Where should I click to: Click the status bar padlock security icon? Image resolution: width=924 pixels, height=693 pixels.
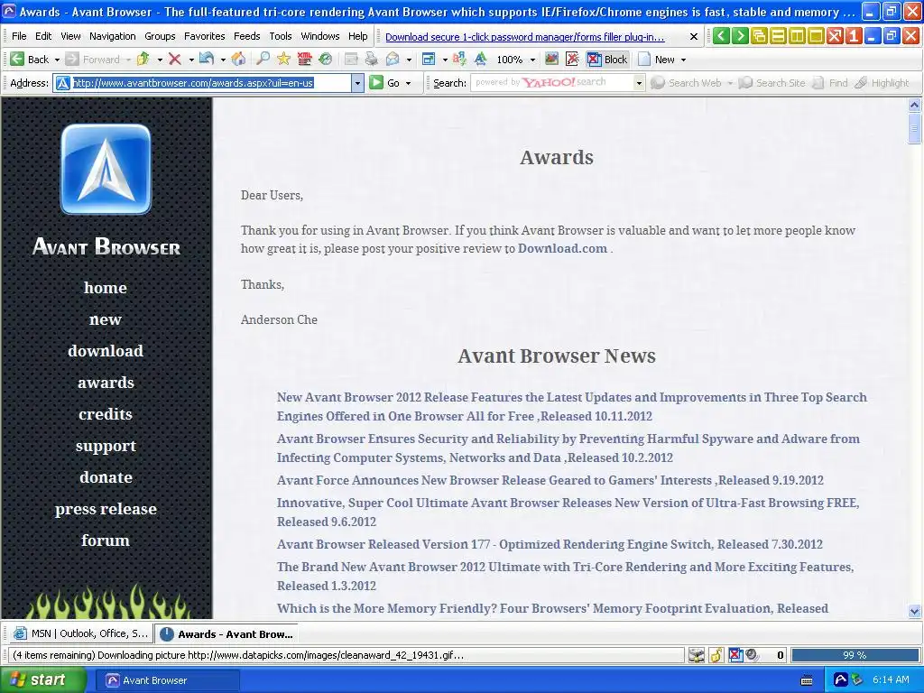tap(716, 655)
